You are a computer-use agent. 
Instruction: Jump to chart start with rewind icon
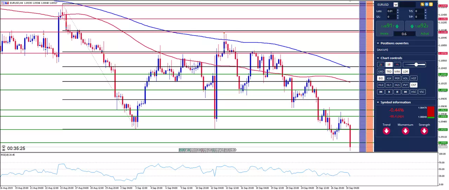coord(381,92)
